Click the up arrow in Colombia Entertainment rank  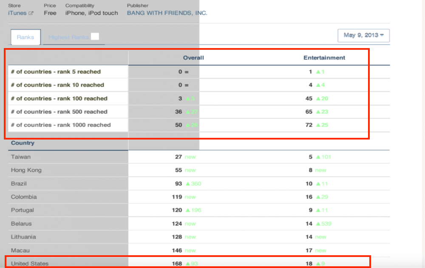317,197
